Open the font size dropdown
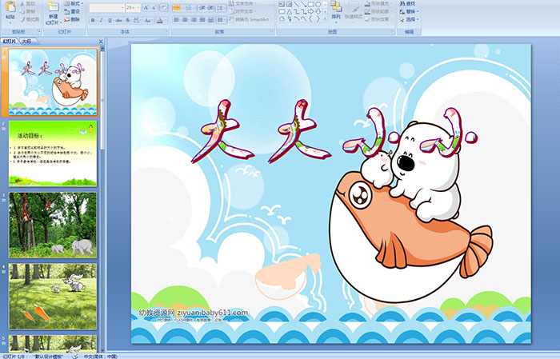The height and width of the screenshot is (359, 560). 138,7
